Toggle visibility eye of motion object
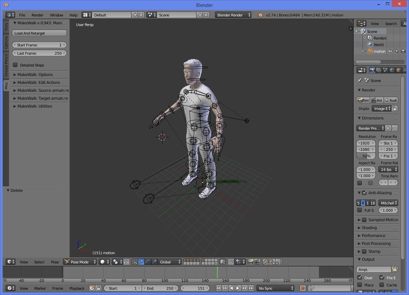 (x=390, y=51)
